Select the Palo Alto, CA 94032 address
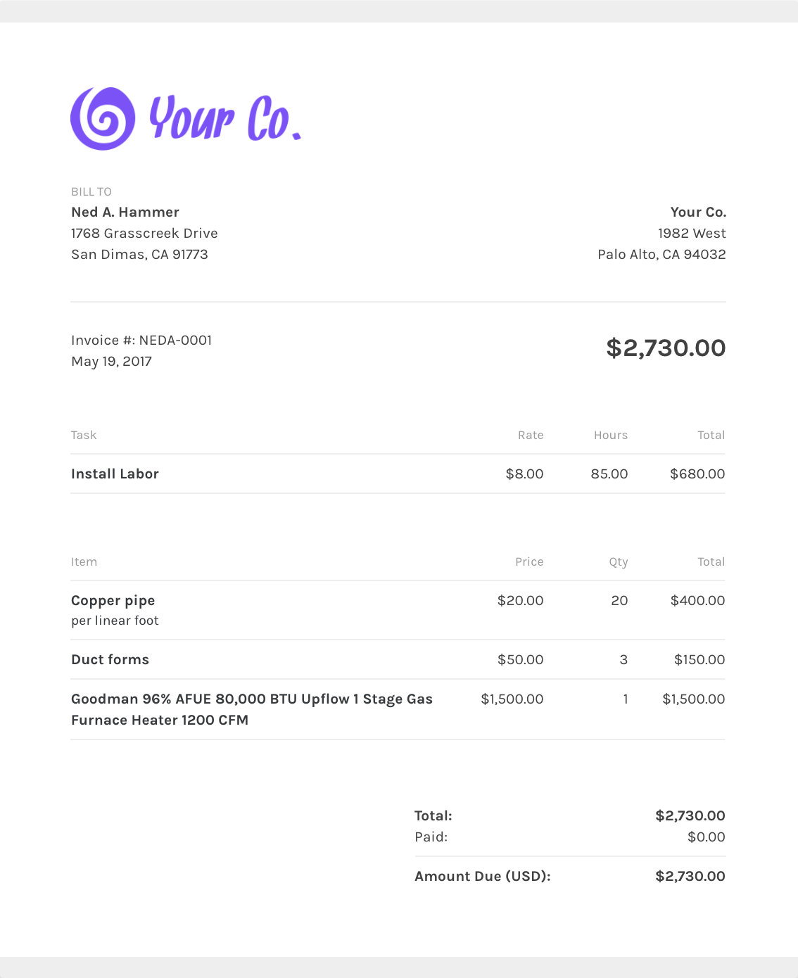 tap(661, 254)
